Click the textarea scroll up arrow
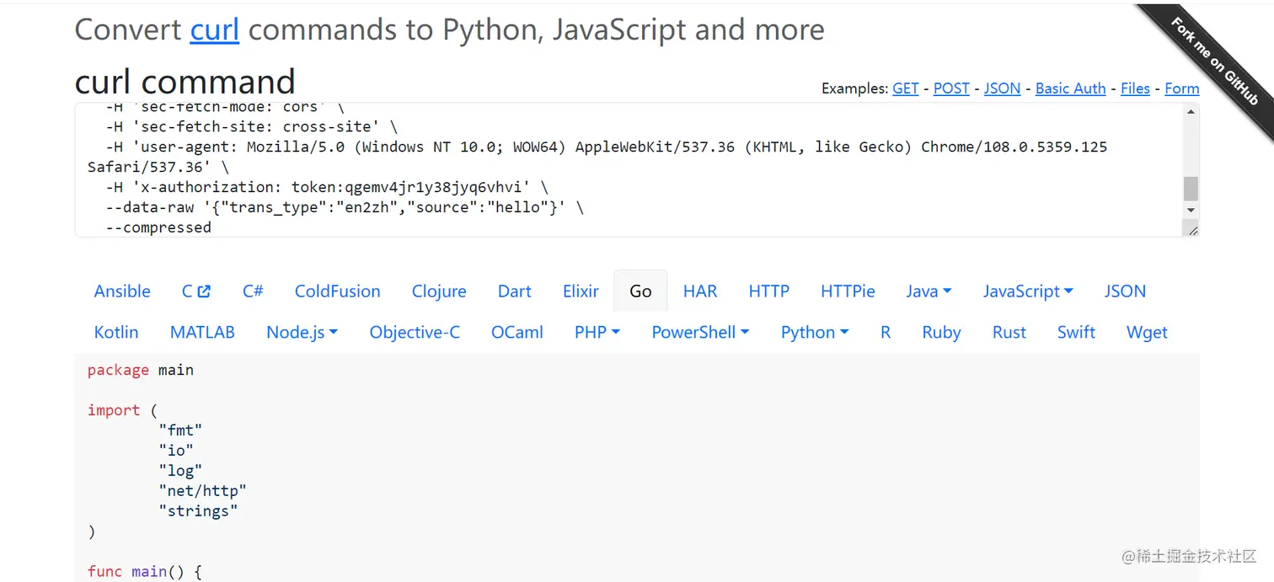Screen dimensions: 1274x582 (1191, 112)
